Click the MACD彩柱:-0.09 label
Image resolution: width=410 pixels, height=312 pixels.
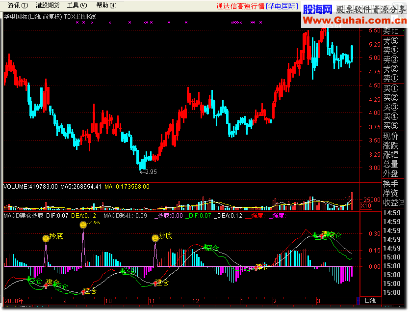125,216
